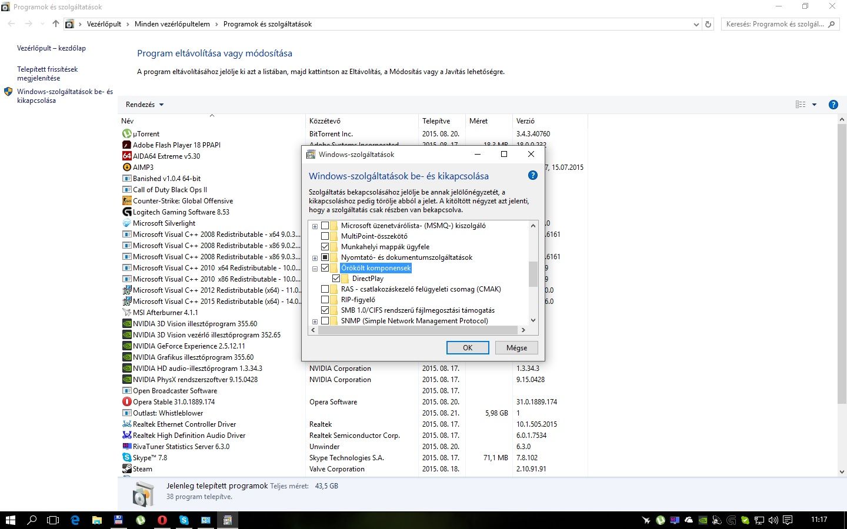Click the volume icon in system tray

coord(773,520)
